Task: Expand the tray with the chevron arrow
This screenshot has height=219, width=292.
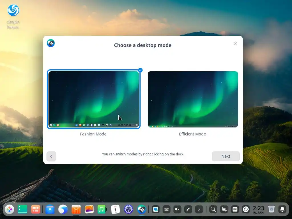Action: (199, 210)
